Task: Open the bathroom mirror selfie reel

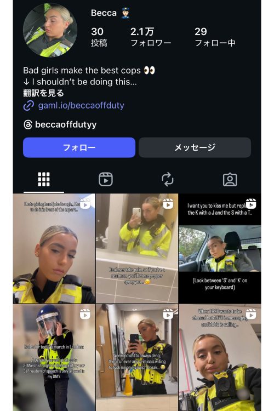Action: [137, 248]
